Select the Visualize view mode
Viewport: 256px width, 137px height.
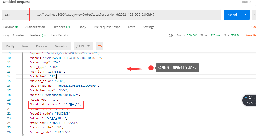pyautogui.click(x=61, y=46)
